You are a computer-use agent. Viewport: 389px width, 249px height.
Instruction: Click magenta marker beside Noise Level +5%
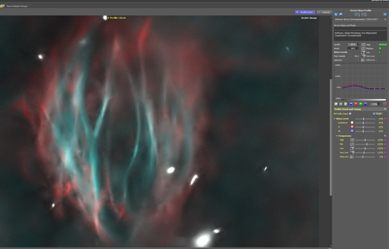pyautogui.click(x=385, y=119)
